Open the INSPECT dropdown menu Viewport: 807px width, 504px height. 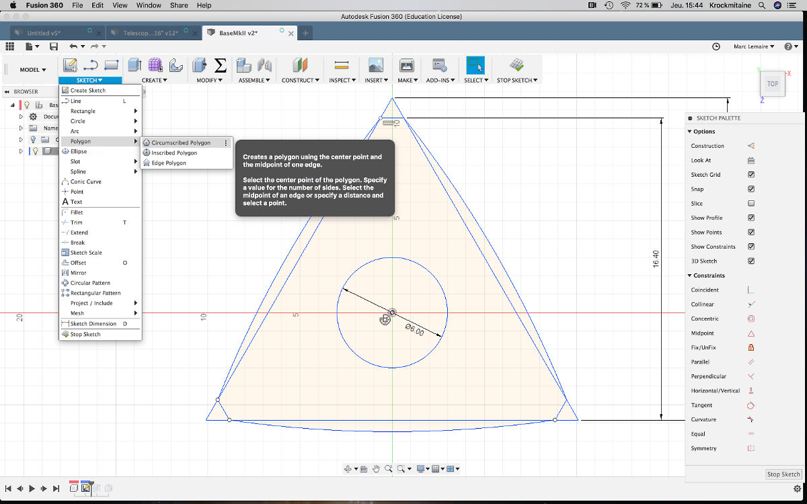pyautogui.click(x=342, y=80)
